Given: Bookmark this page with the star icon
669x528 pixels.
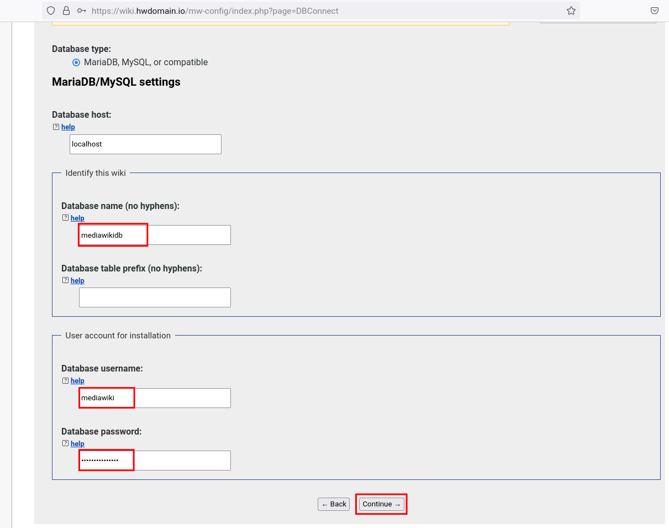Looking at the screenshot, I should coord(571,11).
